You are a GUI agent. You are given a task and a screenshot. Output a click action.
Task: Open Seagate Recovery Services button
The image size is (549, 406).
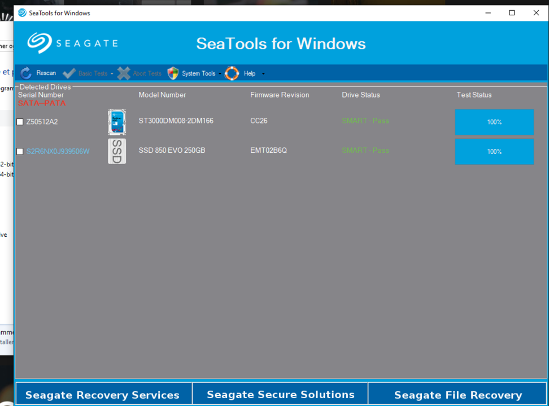pos(104,394)
